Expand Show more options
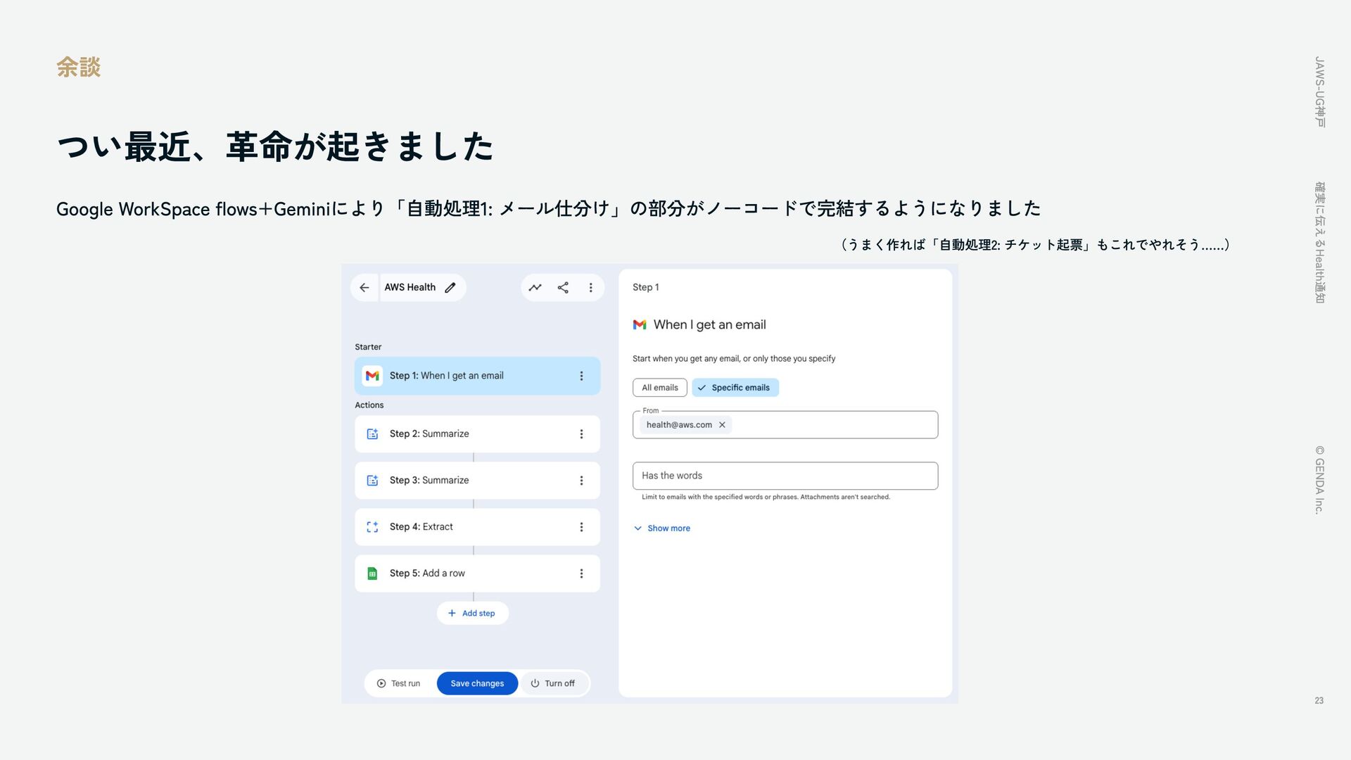 661,528
